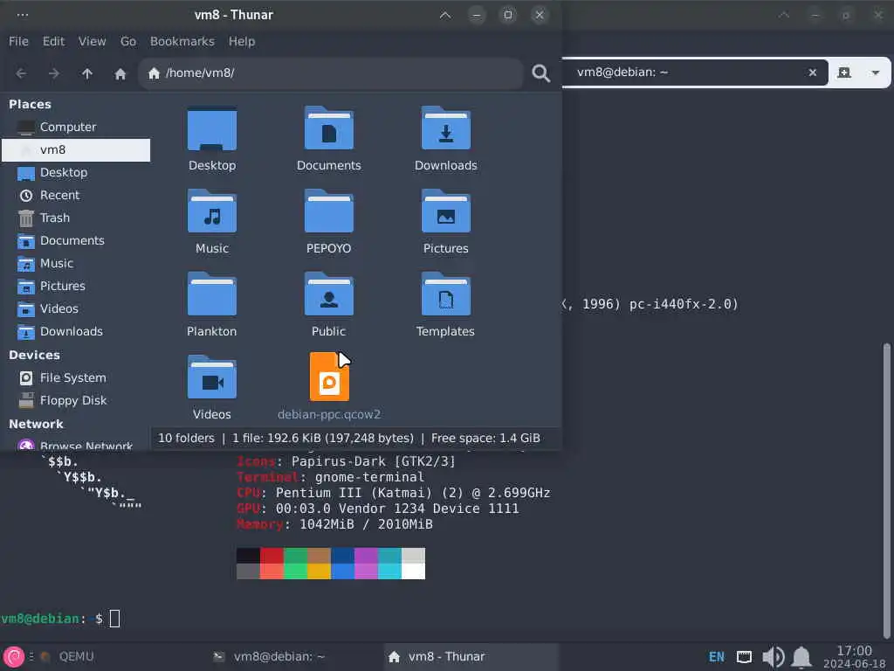Click the /home/vm8/ location bar
Screen dimensions: 894x671
331,73
